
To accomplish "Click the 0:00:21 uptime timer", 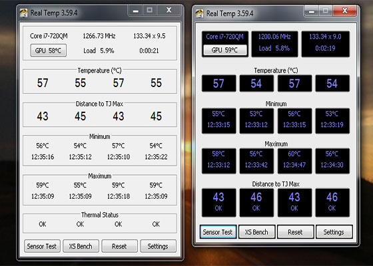I will 149,51.
